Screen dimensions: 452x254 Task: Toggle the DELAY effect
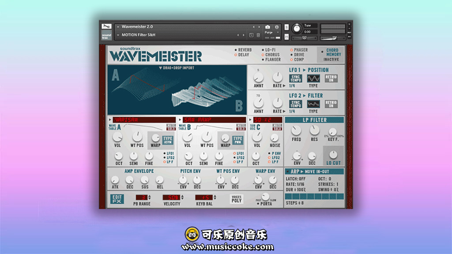[242, 55]
